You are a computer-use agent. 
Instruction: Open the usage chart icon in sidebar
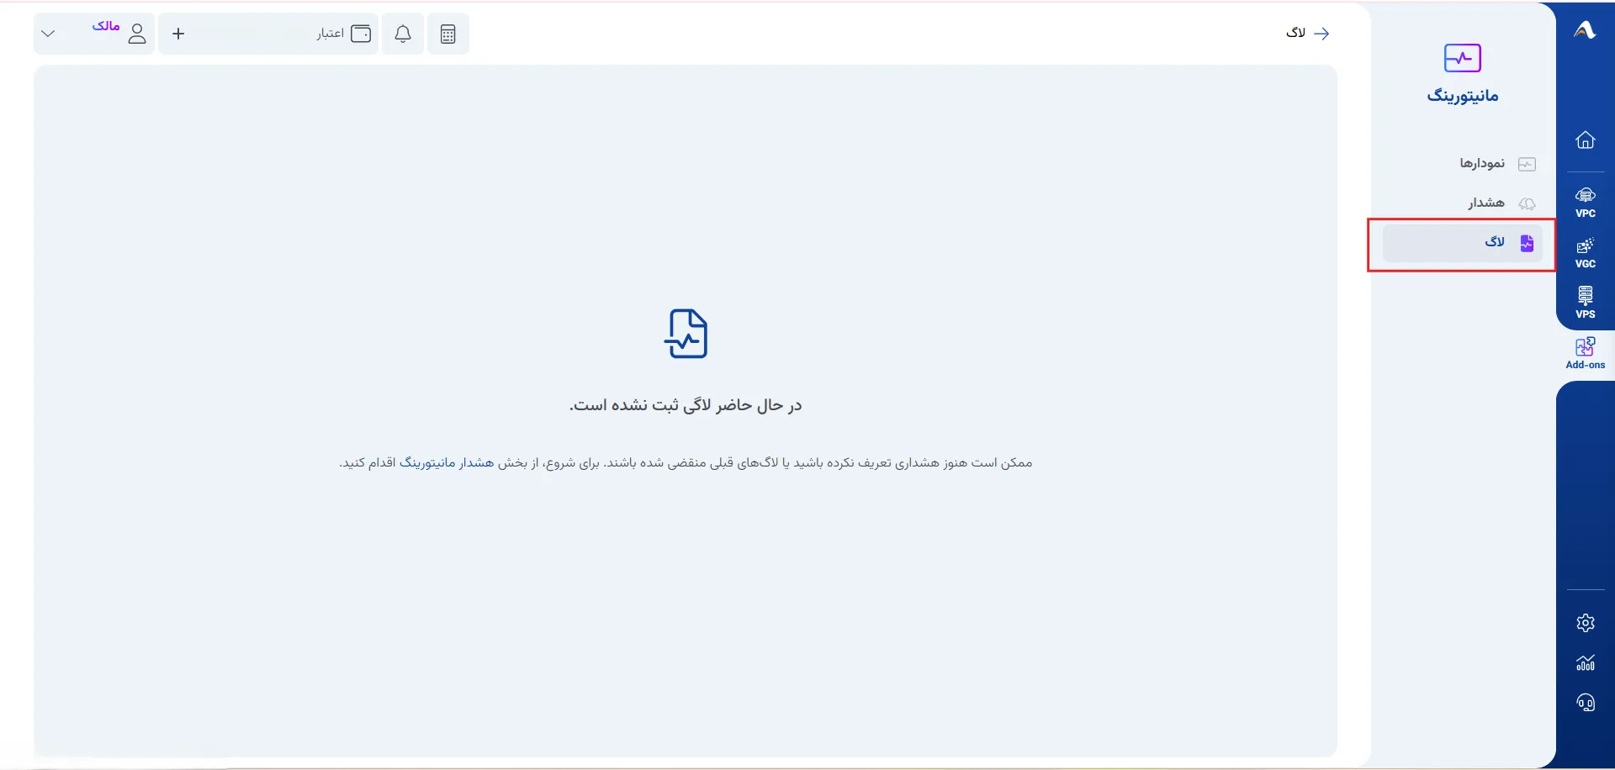(1585, 662)
